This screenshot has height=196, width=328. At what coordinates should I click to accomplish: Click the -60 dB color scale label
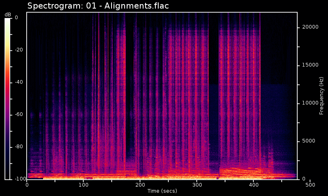19,114
